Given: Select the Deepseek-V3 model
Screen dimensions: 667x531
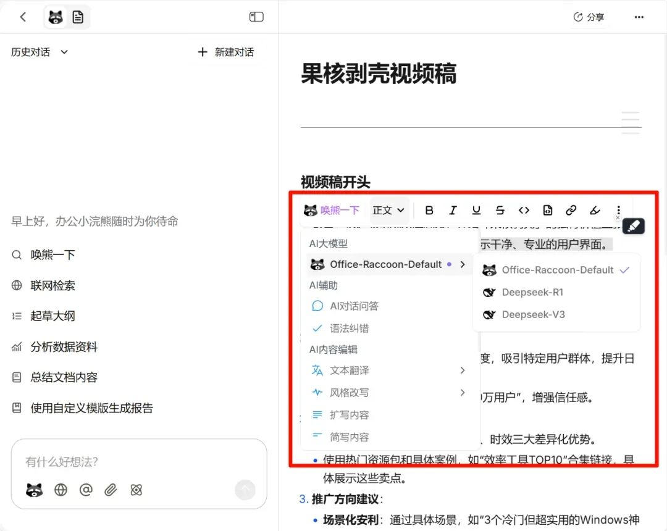Looking at the screenshot, I should point(556,315).
